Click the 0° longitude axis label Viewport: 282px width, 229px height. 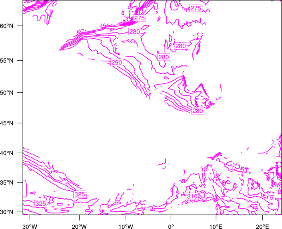coord(171,226)
